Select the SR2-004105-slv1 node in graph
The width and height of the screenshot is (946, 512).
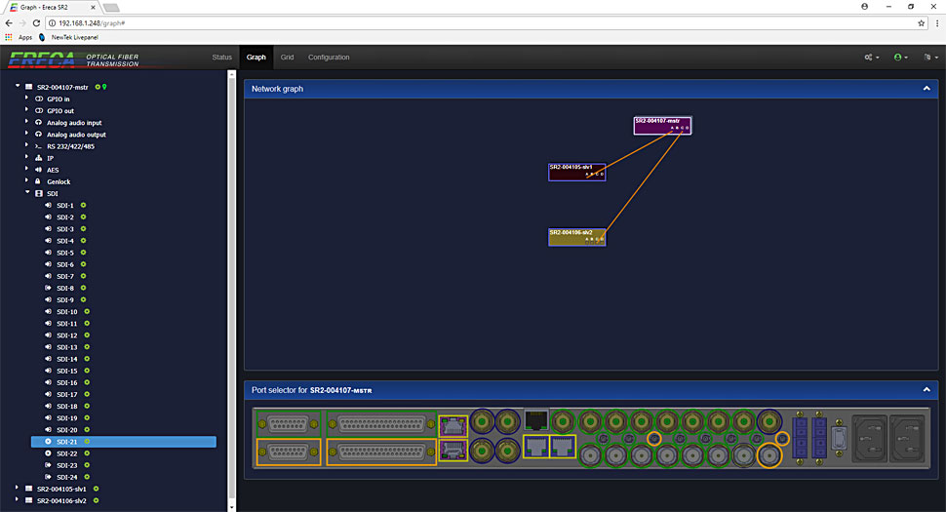pyautogui.click(x=576, y=172)
